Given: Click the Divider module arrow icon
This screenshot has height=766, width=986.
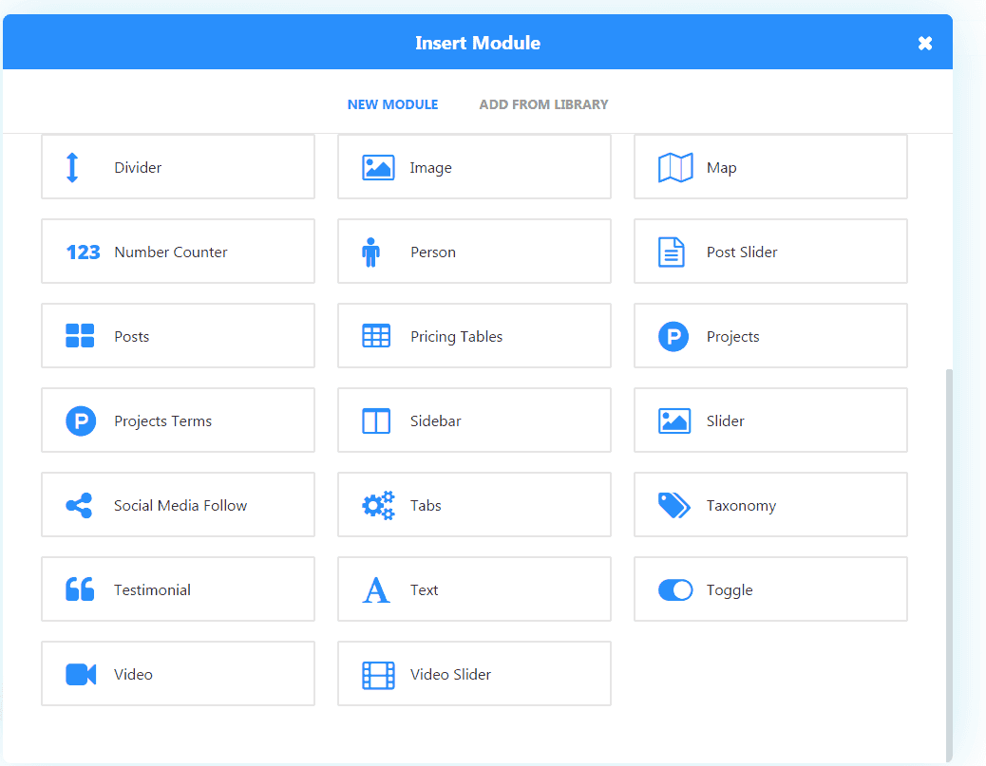Looking at the screenshot, I should click(x=72, y=167).
